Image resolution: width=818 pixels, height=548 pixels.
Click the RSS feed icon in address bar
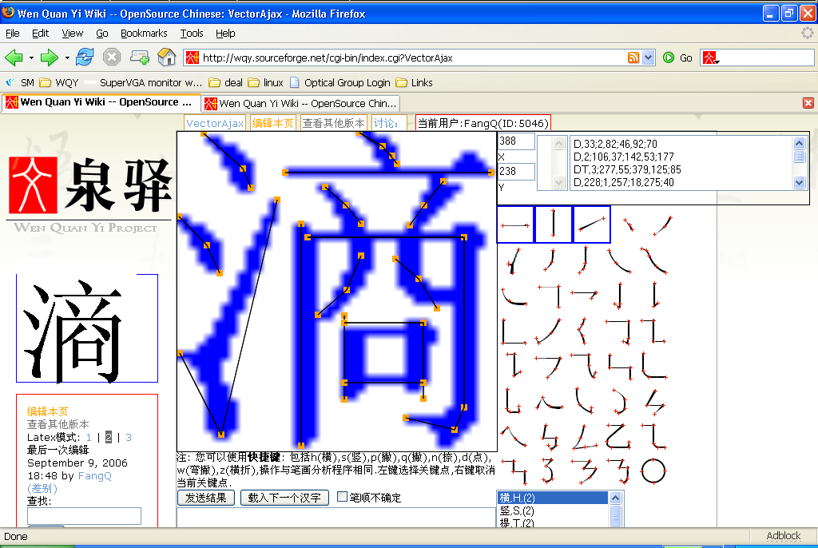633,58
